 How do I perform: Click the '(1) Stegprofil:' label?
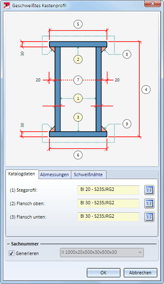24,190
